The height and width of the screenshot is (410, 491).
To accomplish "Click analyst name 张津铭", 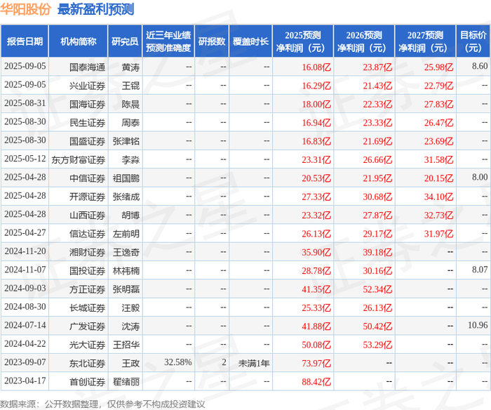I will click(126, 141).
